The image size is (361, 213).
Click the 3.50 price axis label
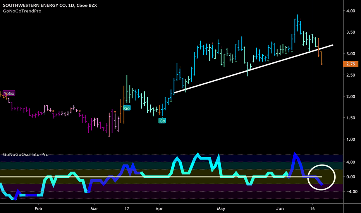click(x=351, y=32)
